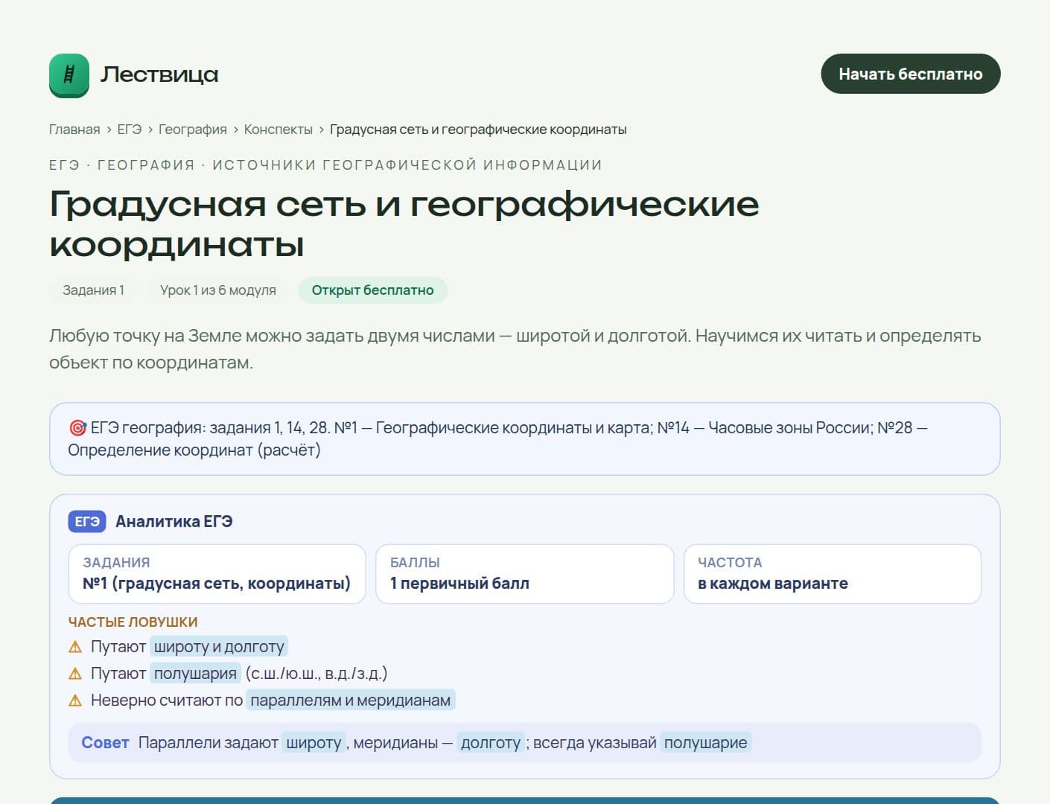Click the blue ЕГЭ badge beside Аналитика ЕГЭ
Viewport: 1050px width, 804px height.
pyautogui.click(x=87, y=522)
